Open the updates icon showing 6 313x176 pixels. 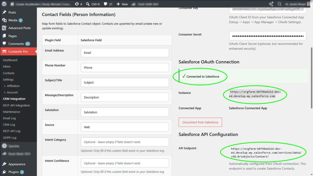tap(77, 4)
